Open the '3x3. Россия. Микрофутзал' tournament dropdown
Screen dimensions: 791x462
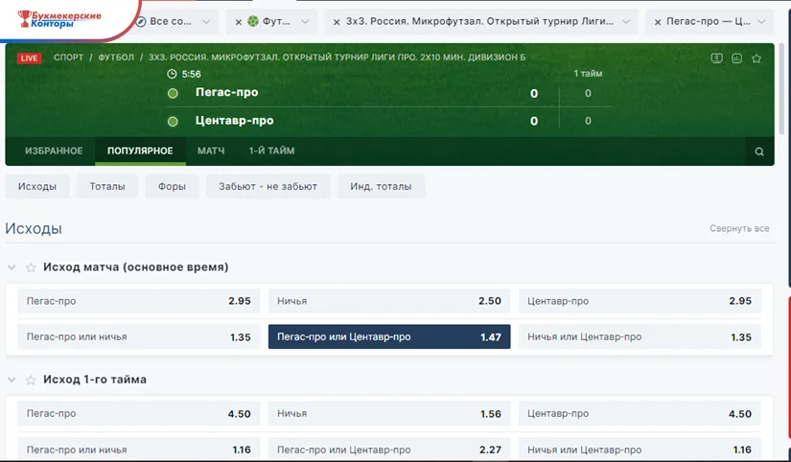(626, 22)
